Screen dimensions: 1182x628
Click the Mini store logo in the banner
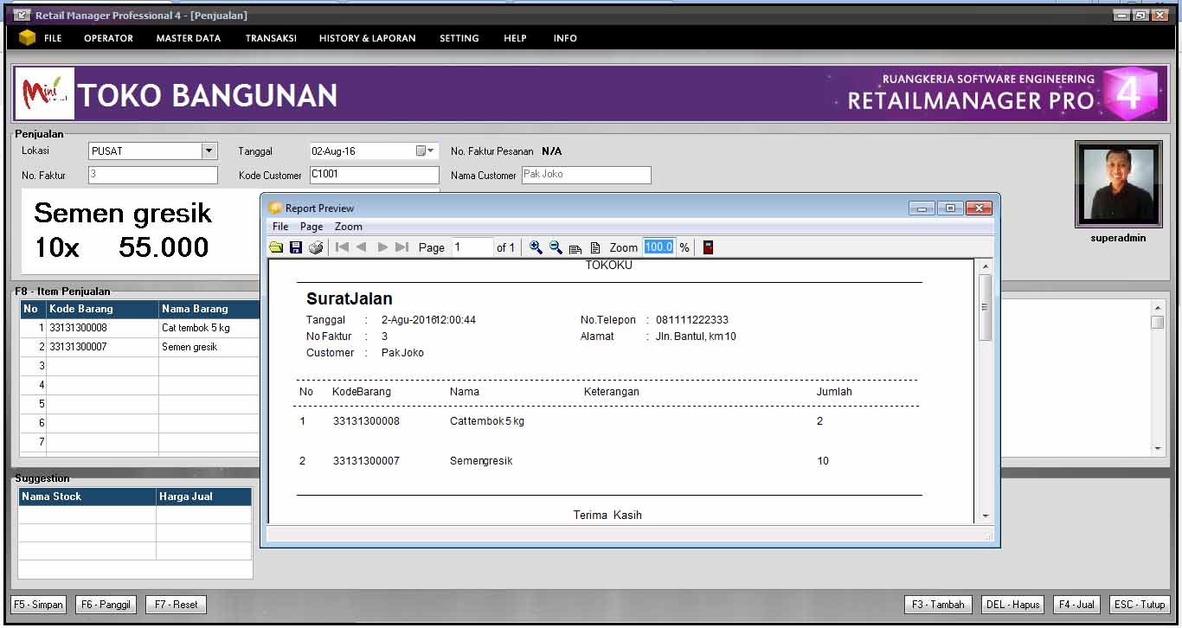45,93
